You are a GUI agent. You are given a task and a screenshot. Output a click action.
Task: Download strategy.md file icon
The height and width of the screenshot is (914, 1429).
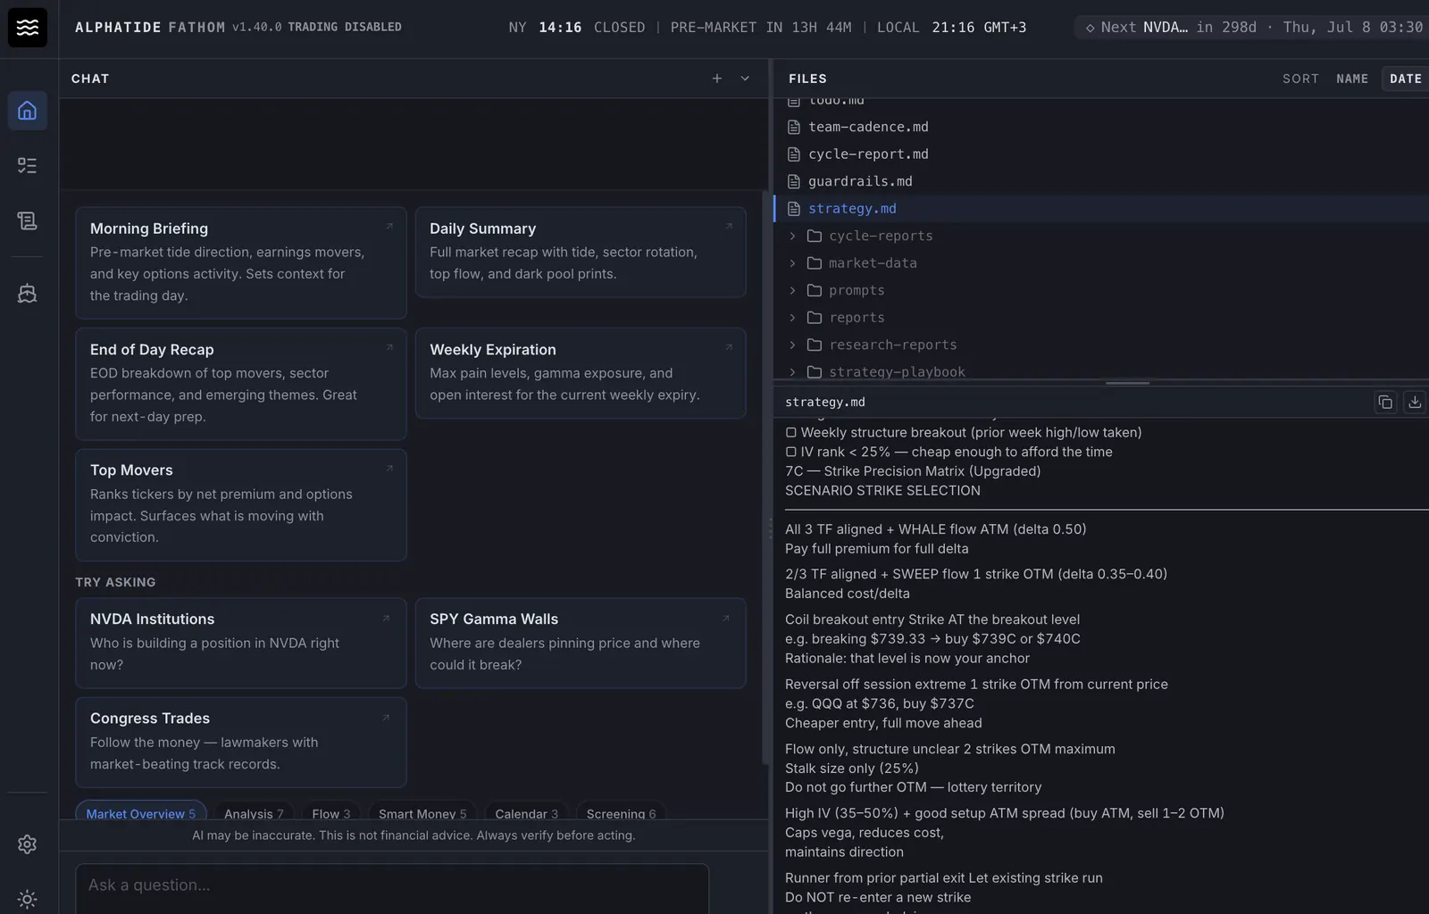[x=1415, y=402]
